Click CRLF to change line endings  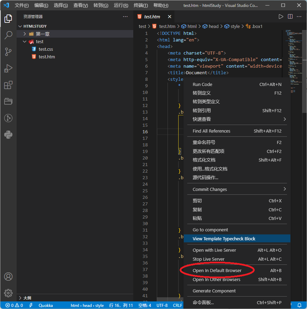pyautogui.click(x=177, y=305)
